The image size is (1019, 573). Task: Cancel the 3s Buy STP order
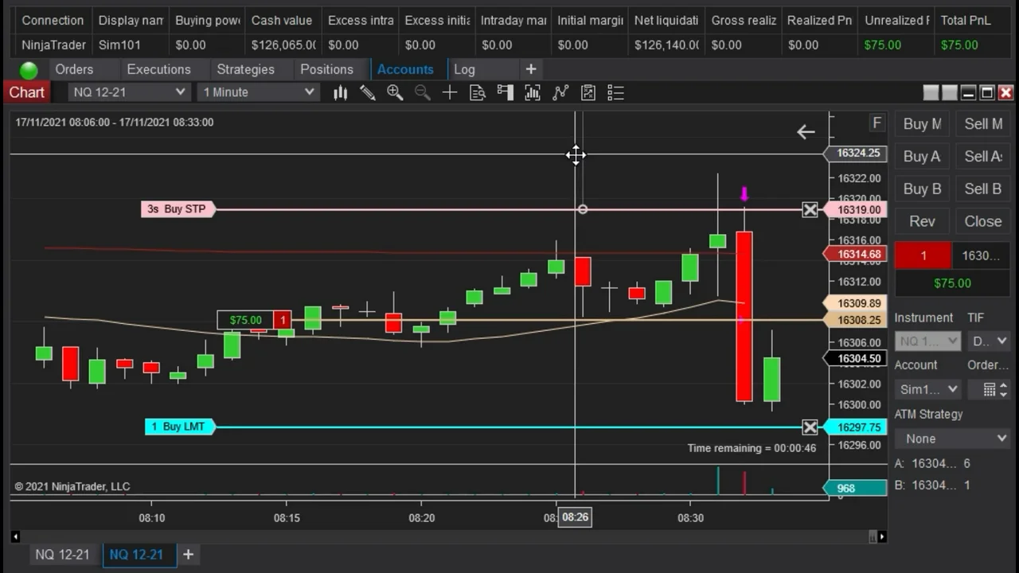810,210
